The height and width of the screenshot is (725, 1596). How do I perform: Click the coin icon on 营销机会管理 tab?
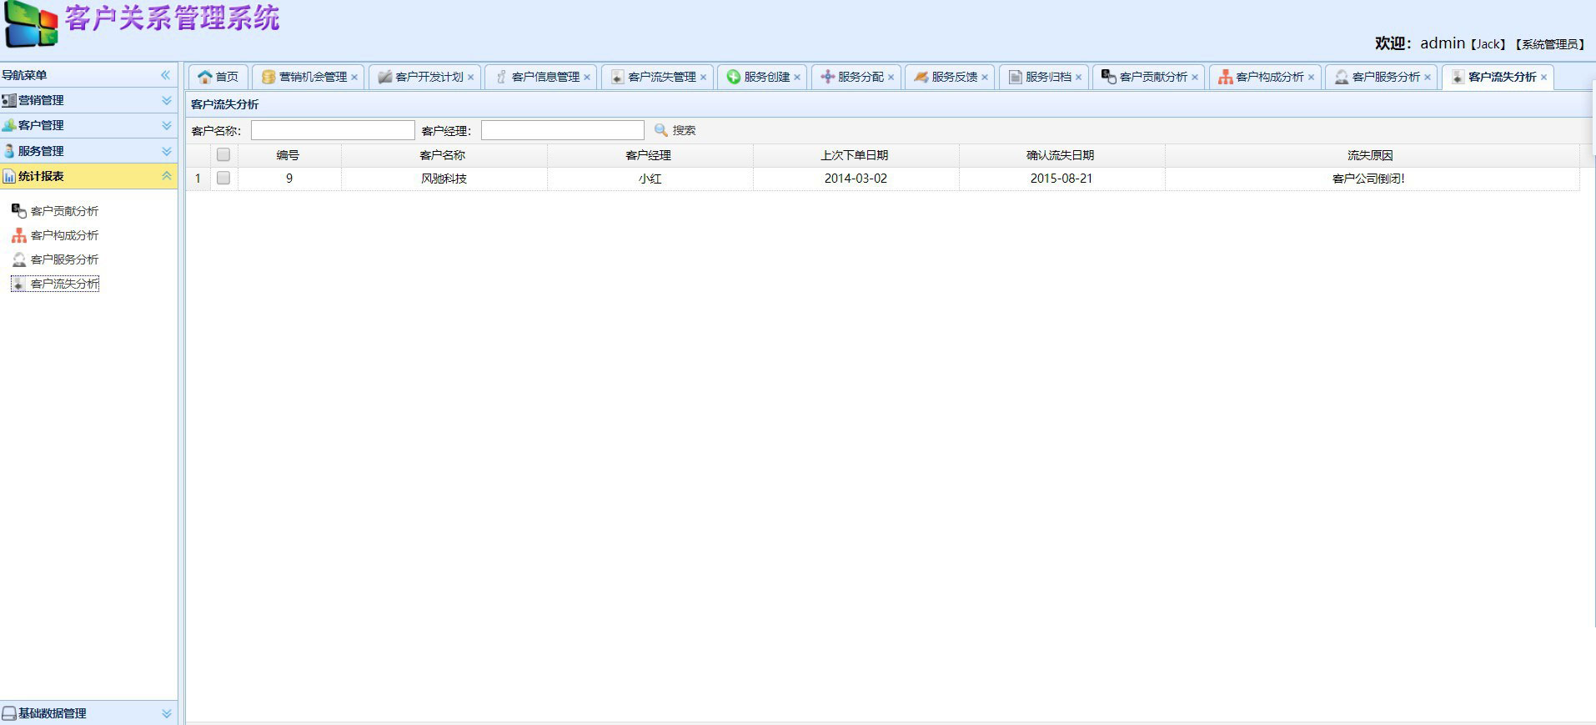click(268, 77)
